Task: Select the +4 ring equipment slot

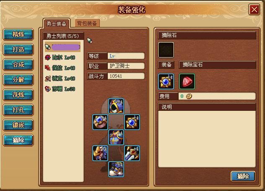Action: click(100, 122)
